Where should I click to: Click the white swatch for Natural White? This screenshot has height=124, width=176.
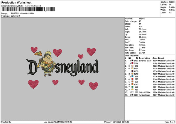coord(133,92)
